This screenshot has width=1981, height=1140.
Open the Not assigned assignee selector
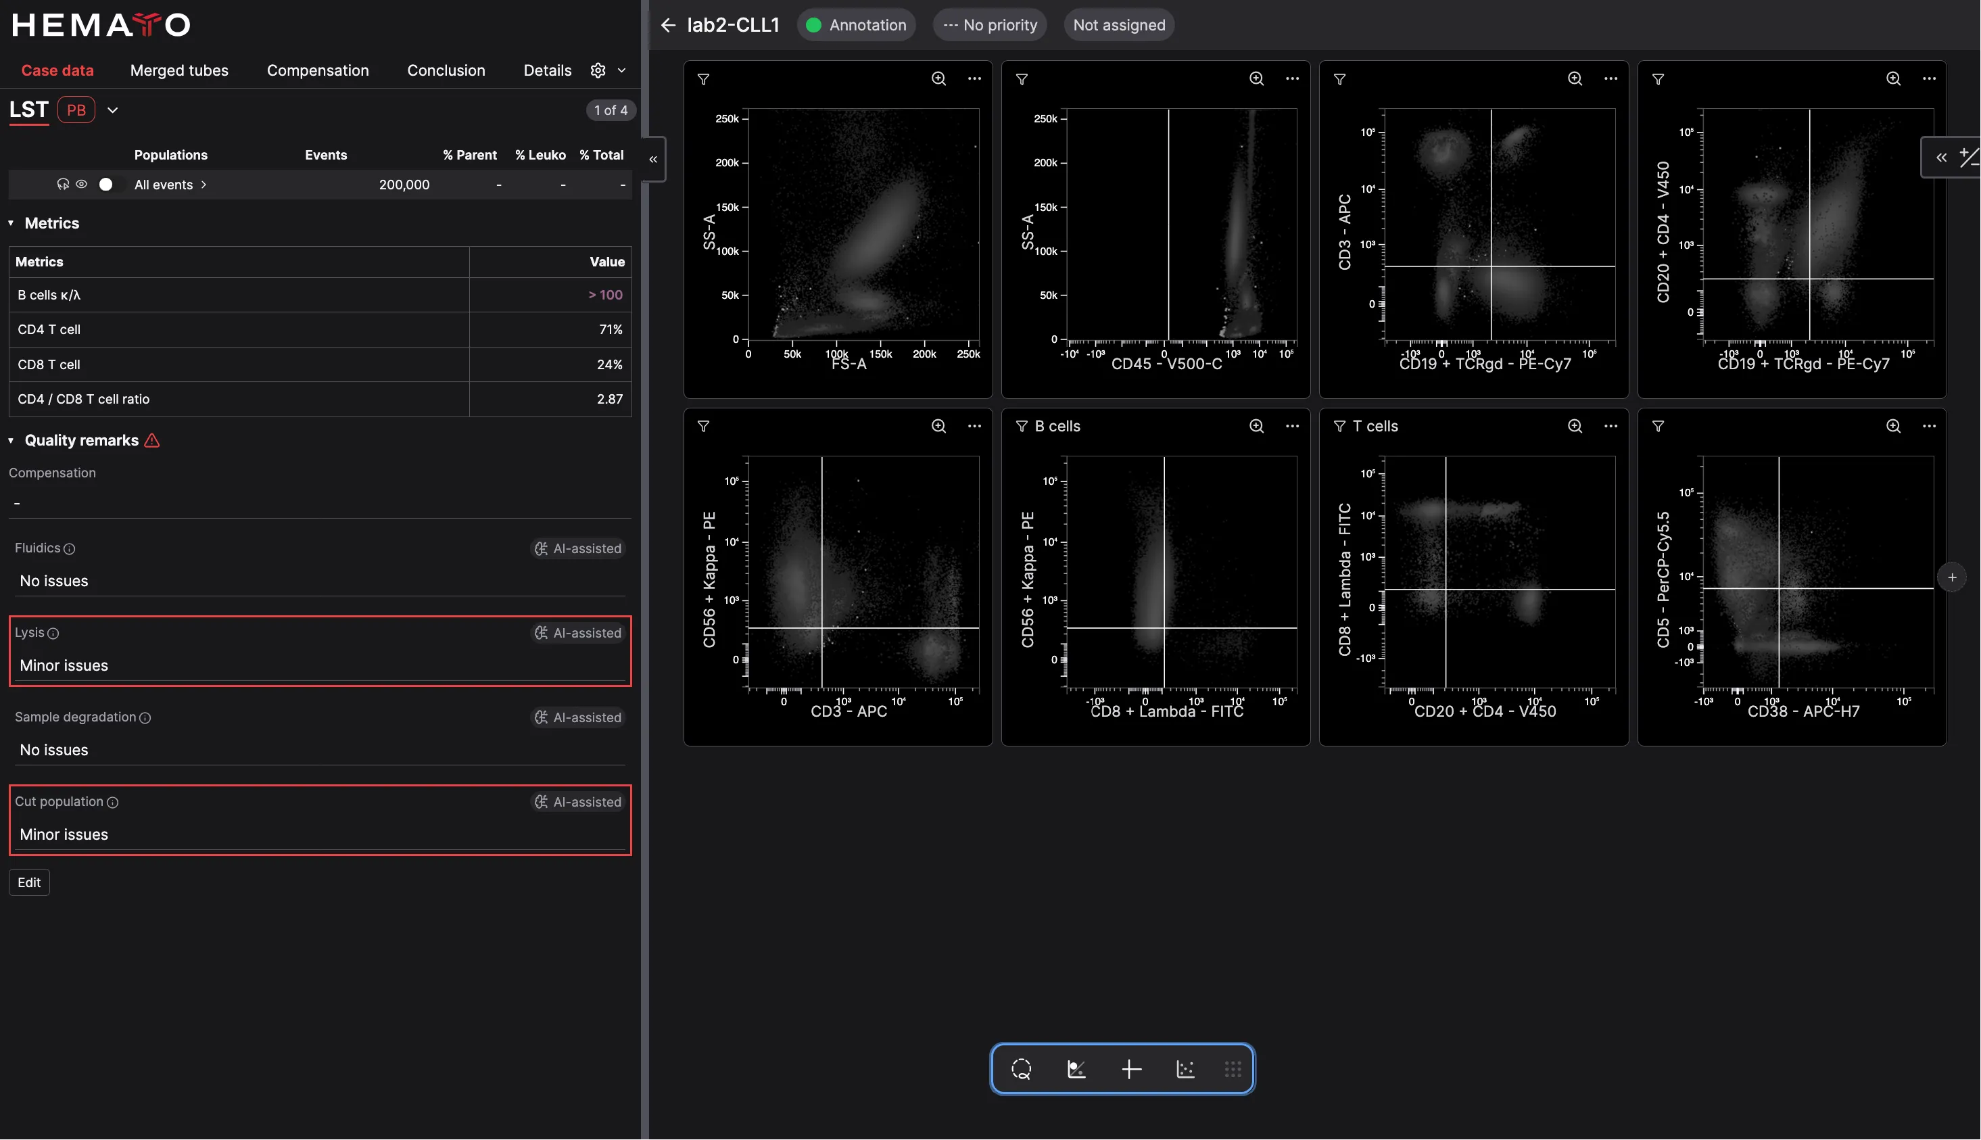click(1118, 25)
